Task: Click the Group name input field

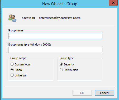Action: (x=55, y=36)
